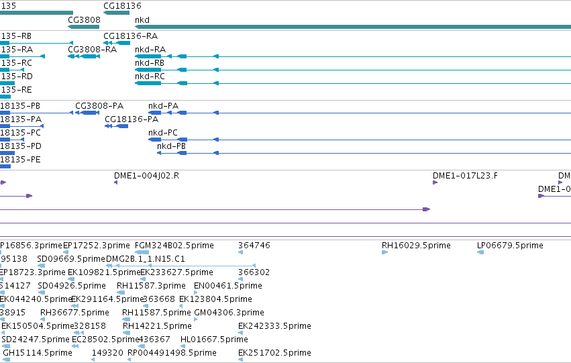
Task: Select the 18135-PD protein label
Action: coord(20,146)
